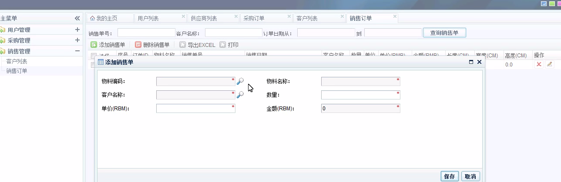Click the 删除销售单 delete toolbar button
The height and width of the screenshot is (182, 561).
pyautogui.click(x=152, y=45)
